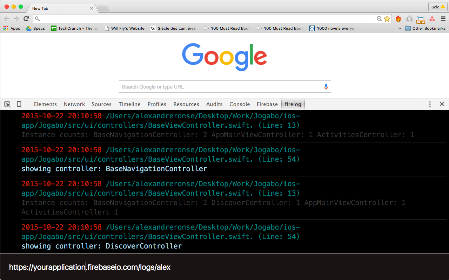Open the Siècle des Lumières Wikipedia bookmark

173,28
